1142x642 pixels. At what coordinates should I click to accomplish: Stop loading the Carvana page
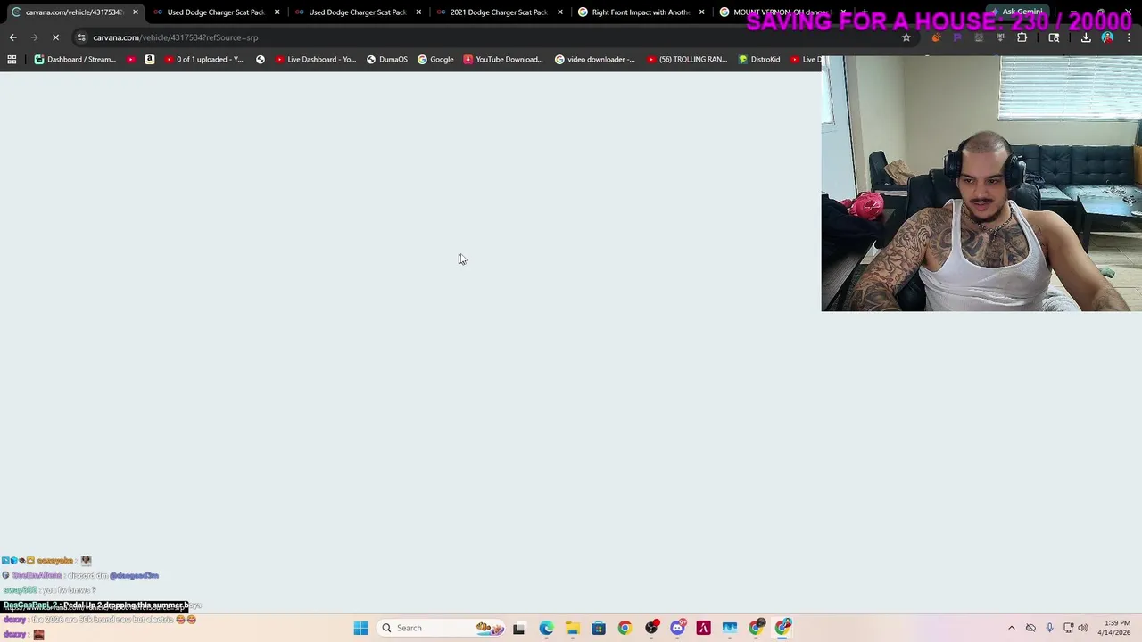point(55,37)
